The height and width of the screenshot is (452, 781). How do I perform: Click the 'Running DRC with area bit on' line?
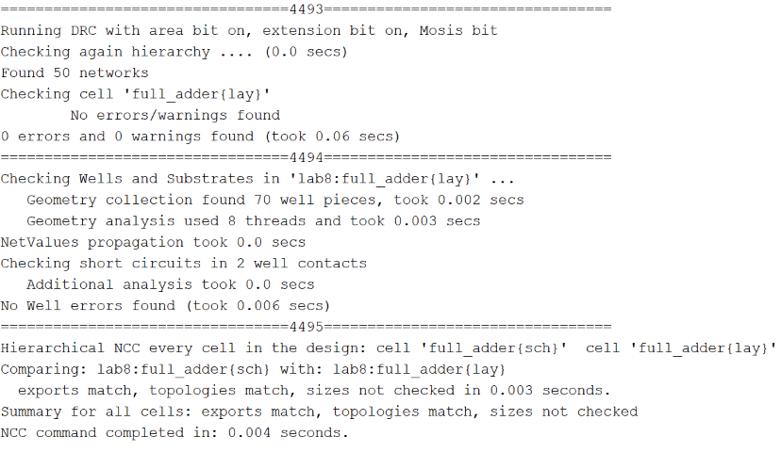coord(249,30)
